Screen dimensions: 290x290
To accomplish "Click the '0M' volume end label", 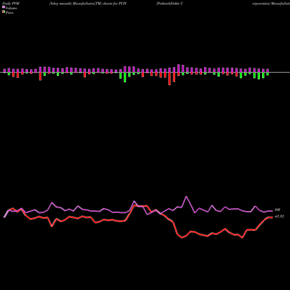I will [277, 210].
